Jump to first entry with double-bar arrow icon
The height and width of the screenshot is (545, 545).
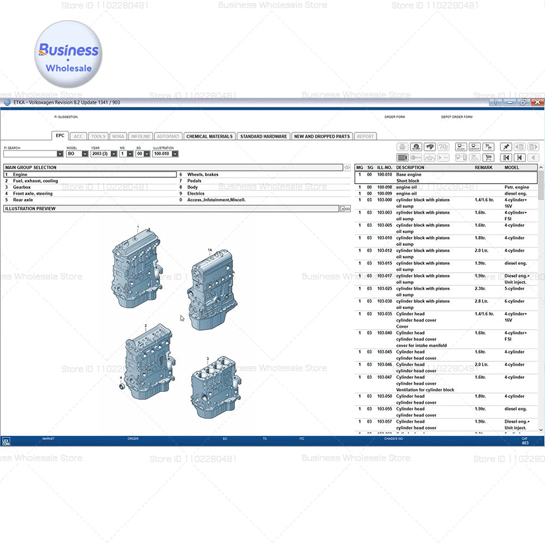[x=506, y=158]
